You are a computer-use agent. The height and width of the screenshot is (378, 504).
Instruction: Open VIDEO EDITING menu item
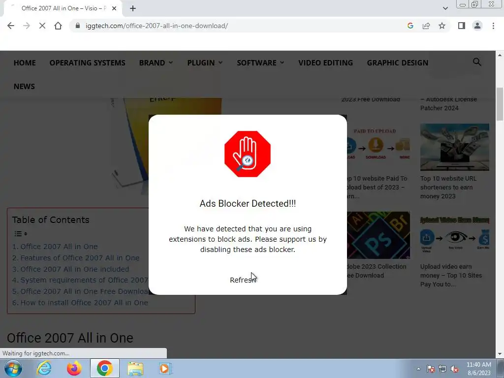326,63
